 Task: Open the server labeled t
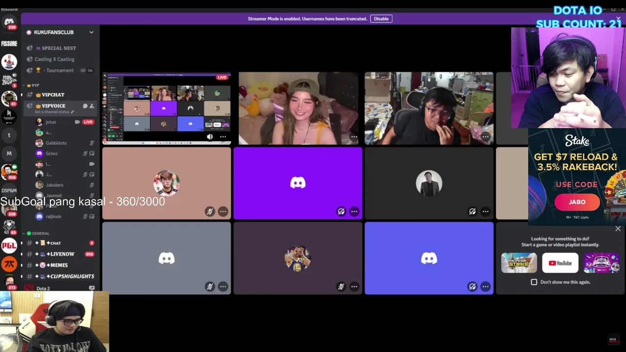pyautogui.click(x=9, y=135)
